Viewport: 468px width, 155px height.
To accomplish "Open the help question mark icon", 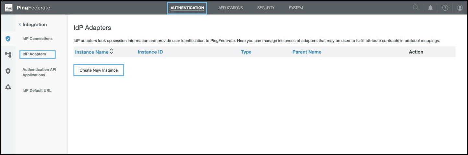I will (x=445, y=8).
